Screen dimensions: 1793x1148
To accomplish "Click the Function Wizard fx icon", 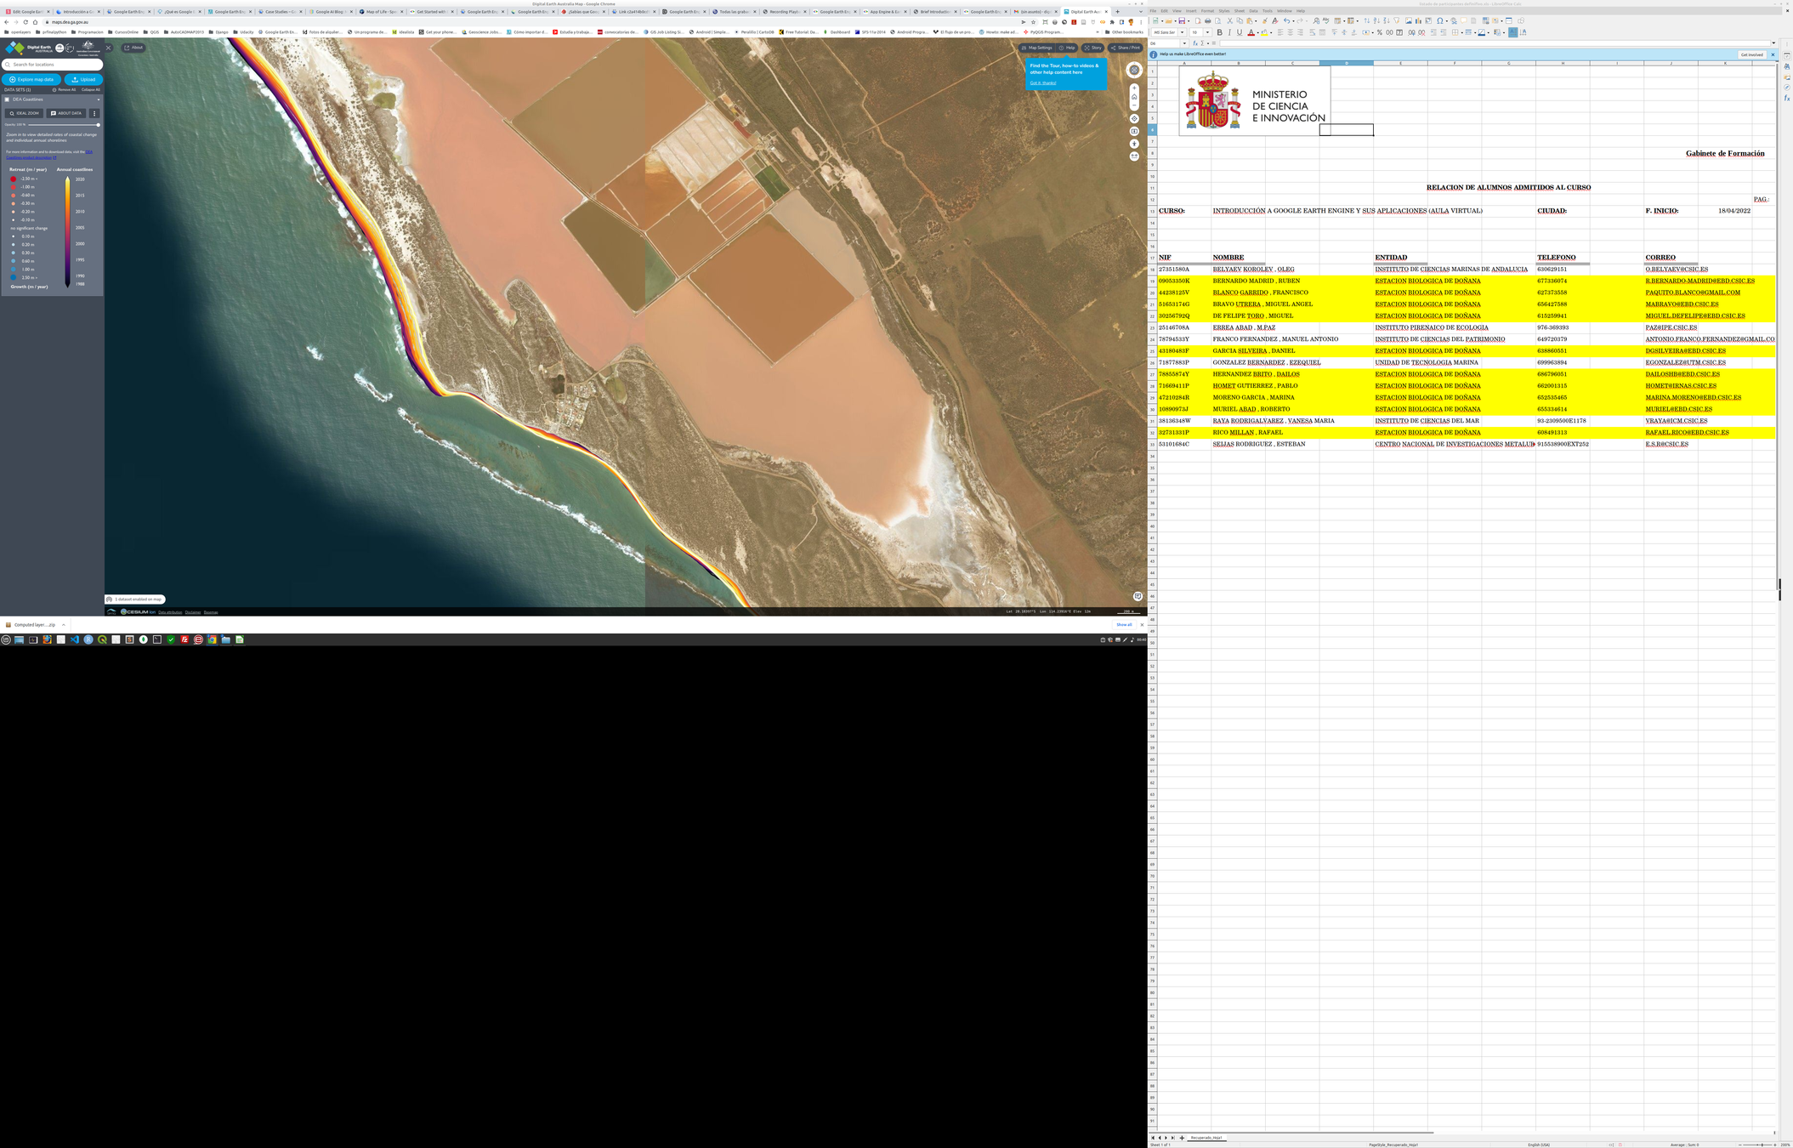I will (1195, 43).
